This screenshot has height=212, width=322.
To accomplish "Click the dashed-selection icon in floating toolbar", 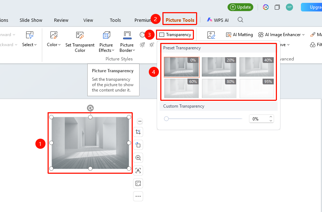I will pos(138,183).
